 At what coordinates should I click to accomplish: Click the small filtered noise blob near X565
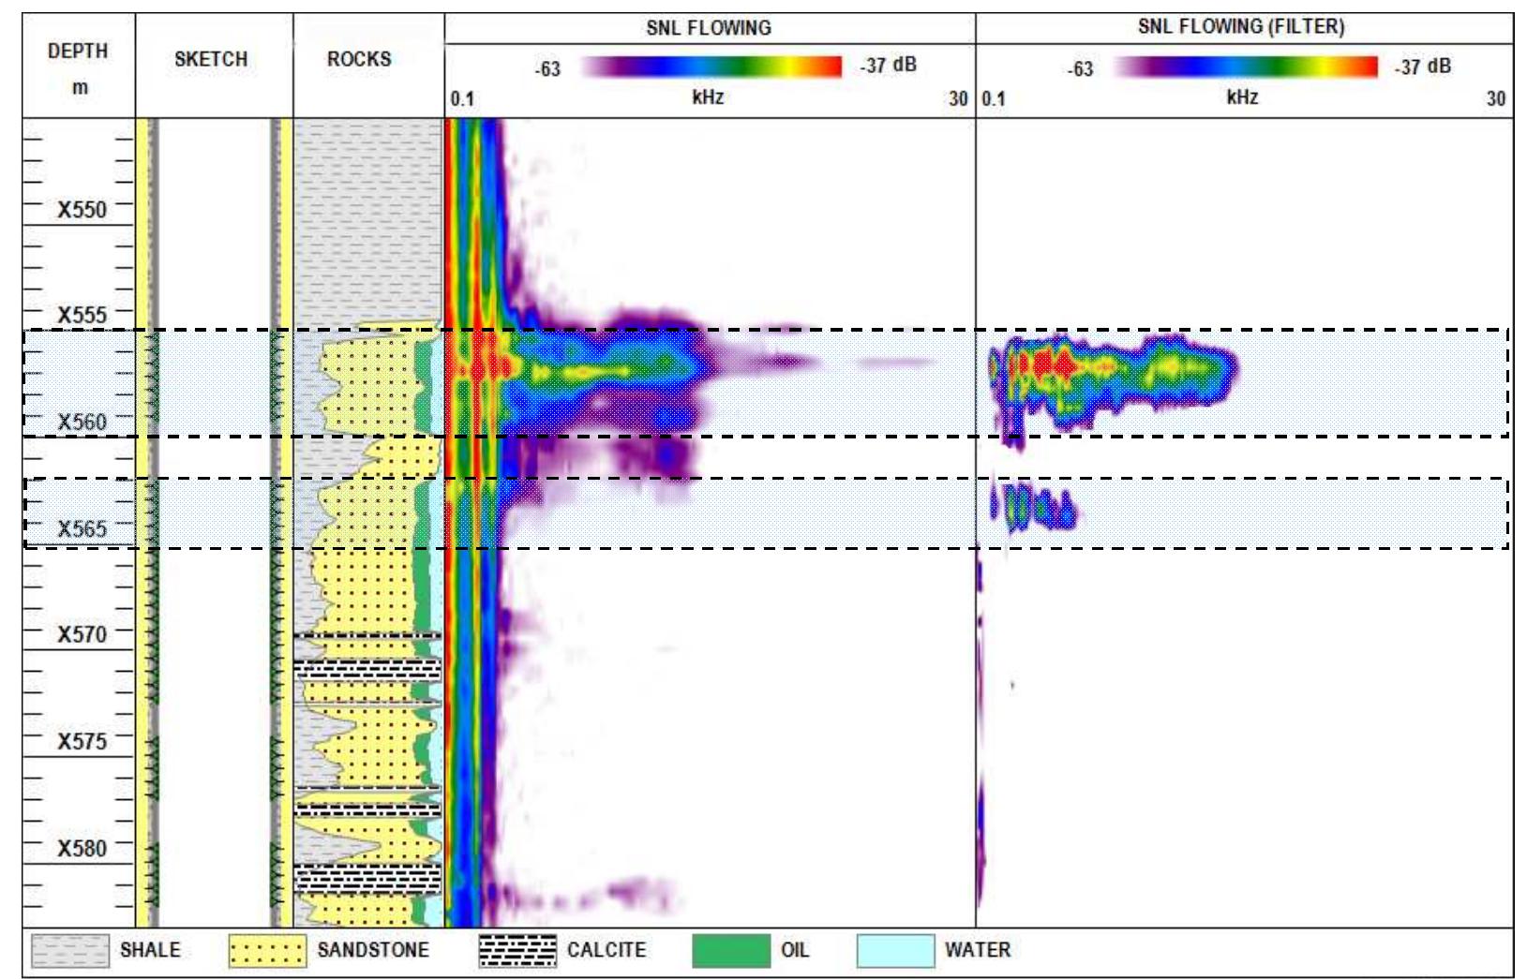tap(1033, 507)
